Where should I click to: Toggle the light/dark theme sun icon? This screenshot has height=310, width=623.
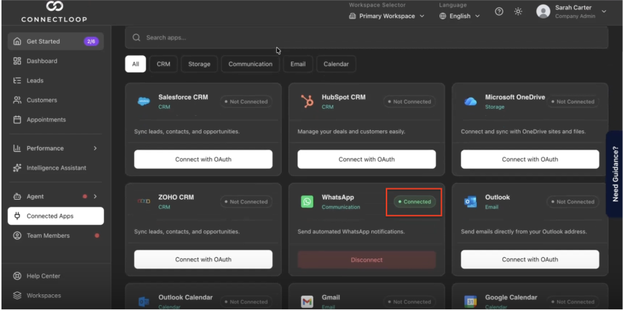pyautogui.click(x=518, y=11)
